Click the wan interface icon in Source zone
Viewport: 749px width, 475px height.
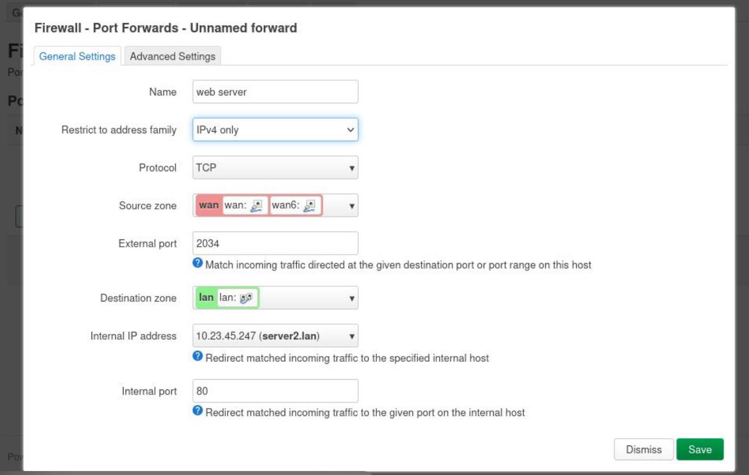tap(256, 206)
